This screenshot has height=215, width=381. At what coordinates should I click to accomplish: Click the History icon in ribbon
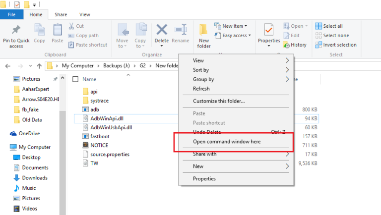tap(295, 45)
